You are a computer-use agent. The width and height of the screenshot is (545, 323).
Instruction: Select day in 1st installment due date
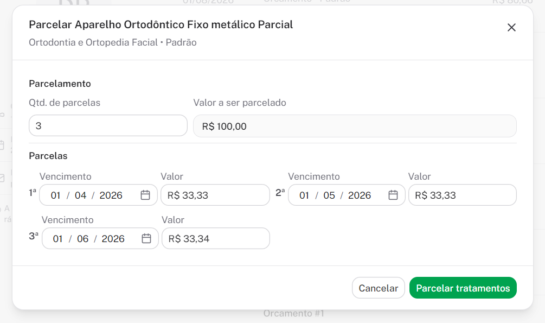tap(56, 195)
